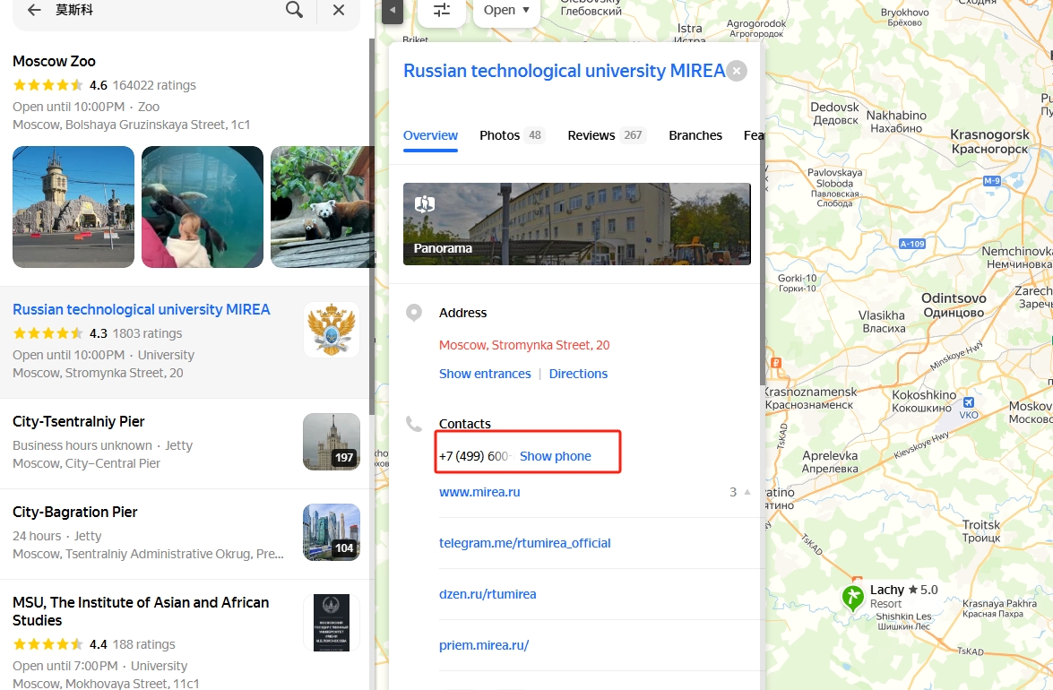Collapse the website links list arrow

pyautogui.click(x=747, y=492)
